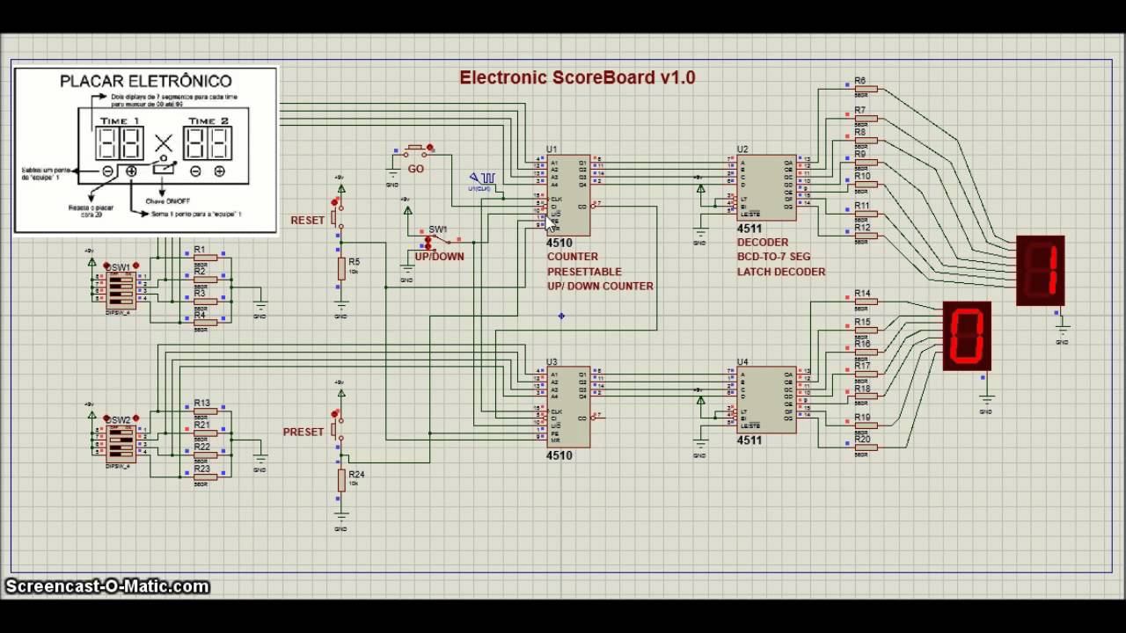Image resolution: width=1126 pixels, height=633 pixels.
Task: Select the 10k resistor R24
Action: tap(341, 481)
